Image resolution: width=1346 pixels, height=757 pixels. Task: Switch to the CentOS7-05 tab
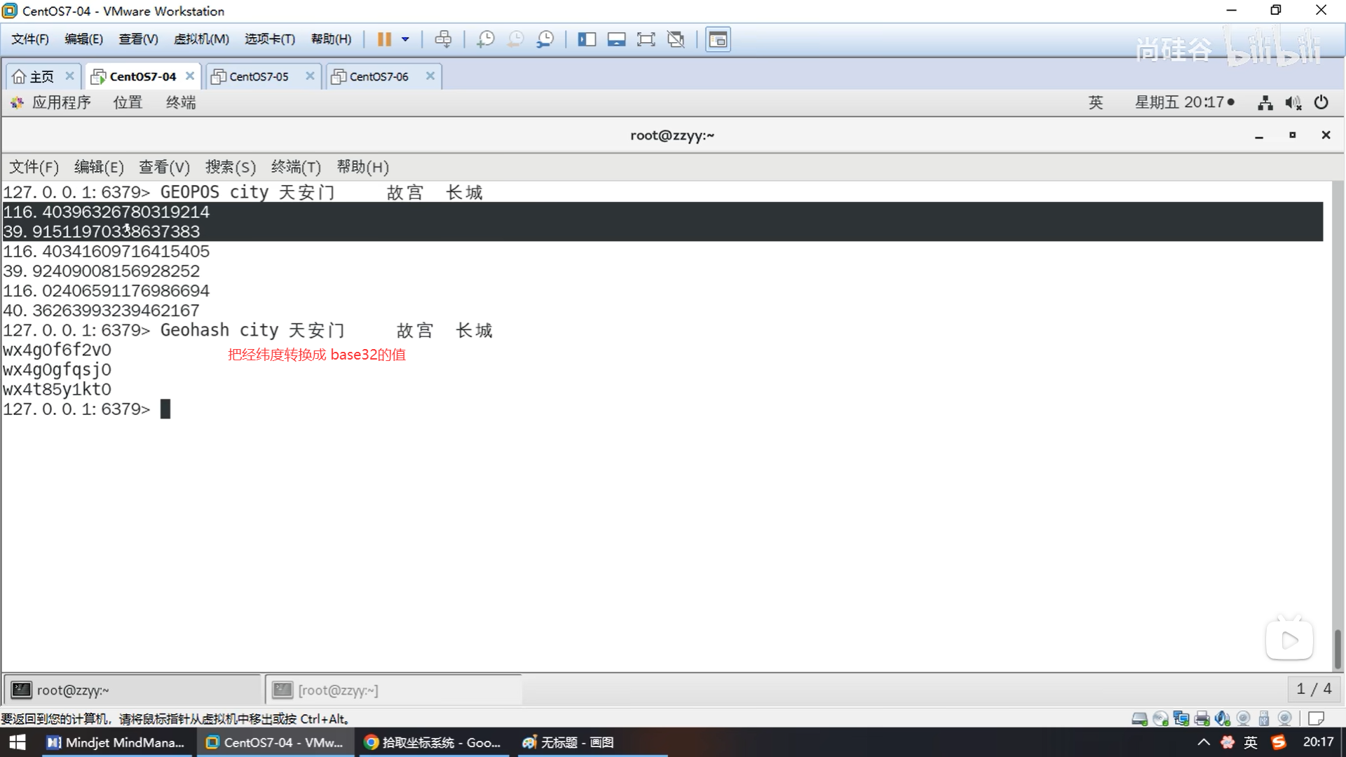pos(259,76)
